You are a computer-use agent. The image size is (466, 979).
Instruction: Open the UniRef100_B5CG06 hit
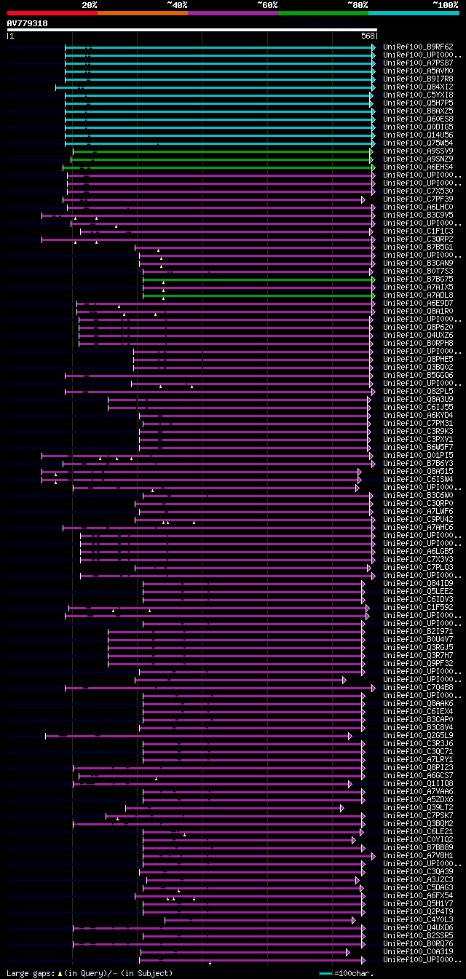(x=418, y=376)
